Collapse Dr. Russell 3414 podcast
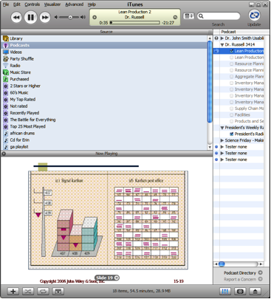This screenshot has width=271, height=299. coord(222,45)
